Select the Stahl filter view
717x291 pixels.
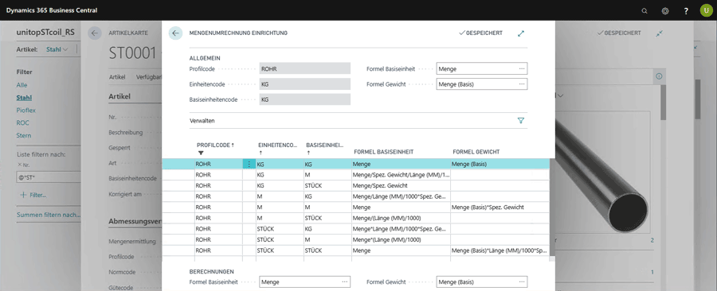pyautogui.click(x=24, y=98)
